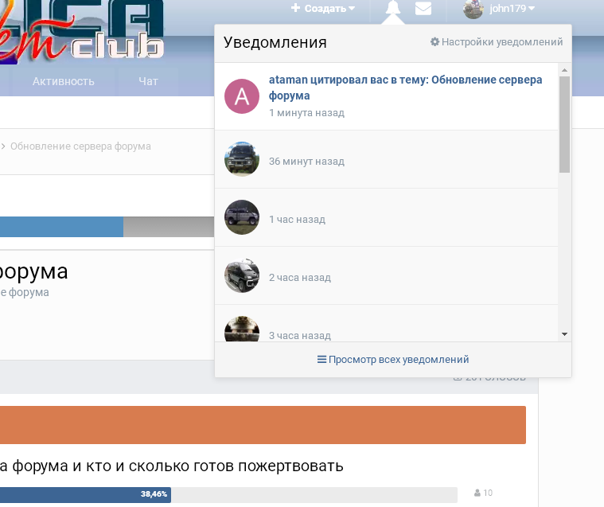Open the messages envelope icon

(423, 9)
